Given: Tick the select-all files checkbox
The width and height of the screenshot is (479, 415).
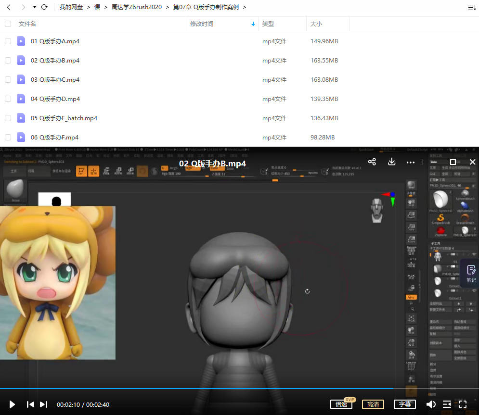Looking at the screenshot, I should pos(8,24).
